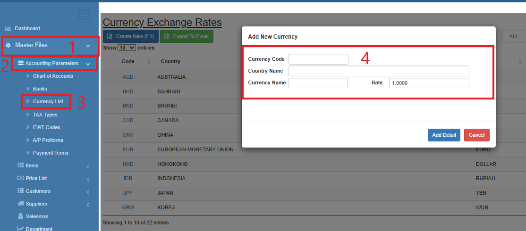Click the Master Files gear icon
Viewport: 526px width, 231px height.
[x=8, y=45]
